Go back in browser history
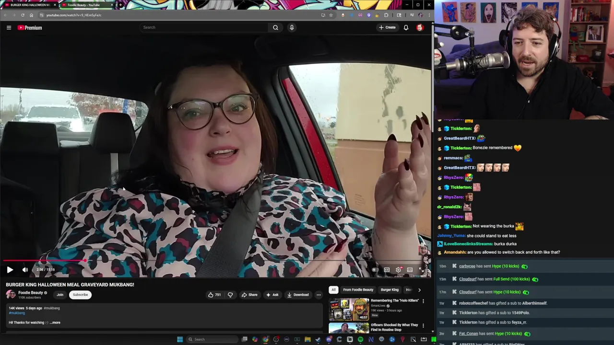The image size is (614, 345). tap(5, 15)
